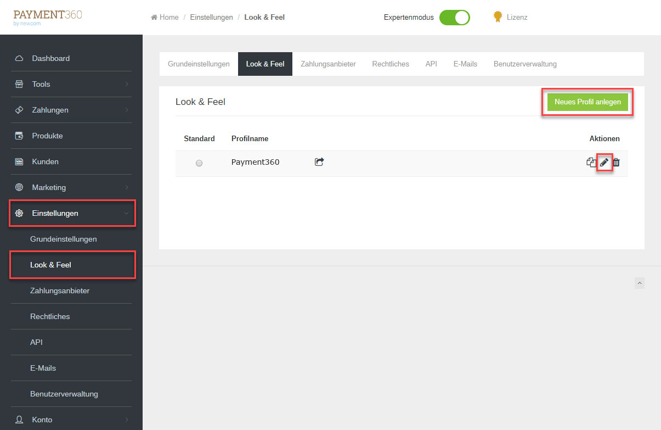Viewport: 661px width, 430px height.
Task: Click the copy profile icon for Payment360
Action: tap(591, 163)
